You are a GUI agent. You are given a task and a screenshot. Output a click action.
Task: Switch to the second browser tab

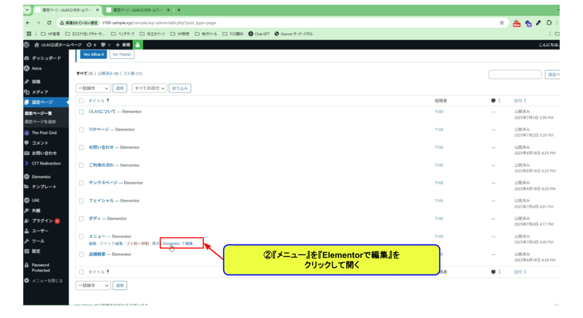pyautogui.click(x=137, y=10)
